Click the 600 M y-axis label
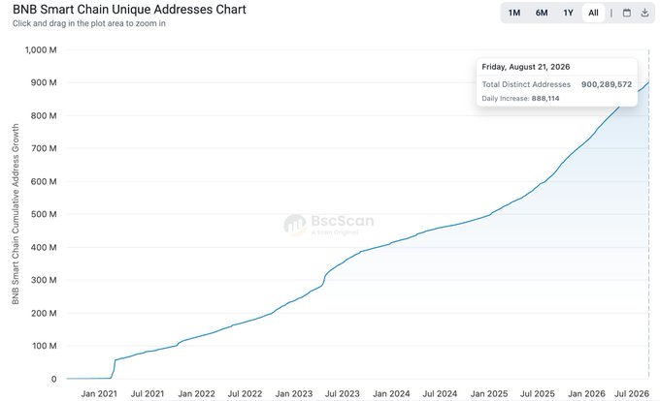 point(44,181)
